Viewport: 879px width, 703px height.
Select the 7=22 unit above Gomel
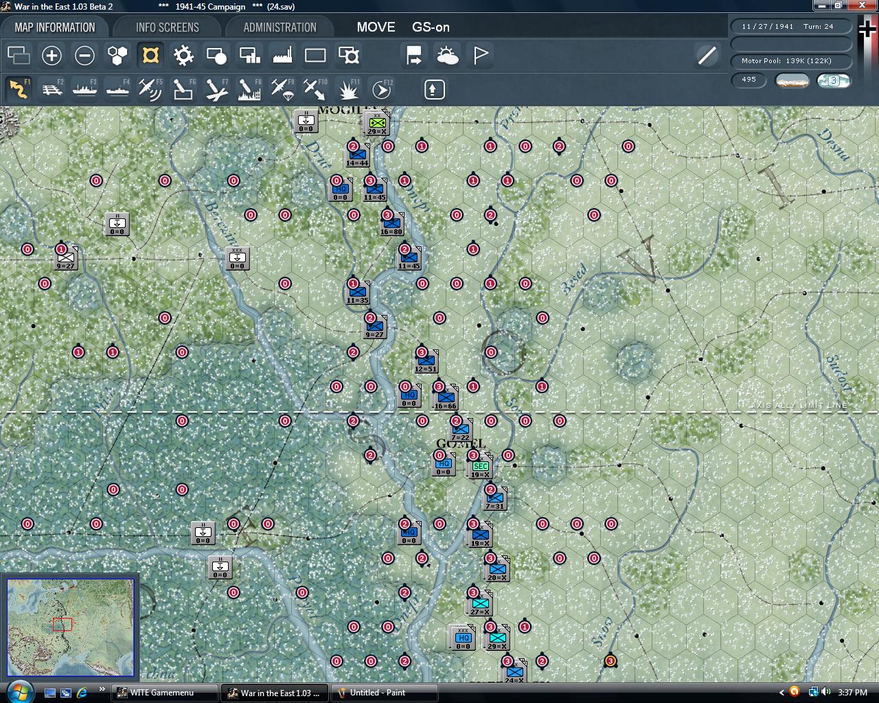[x=460, y=430]
